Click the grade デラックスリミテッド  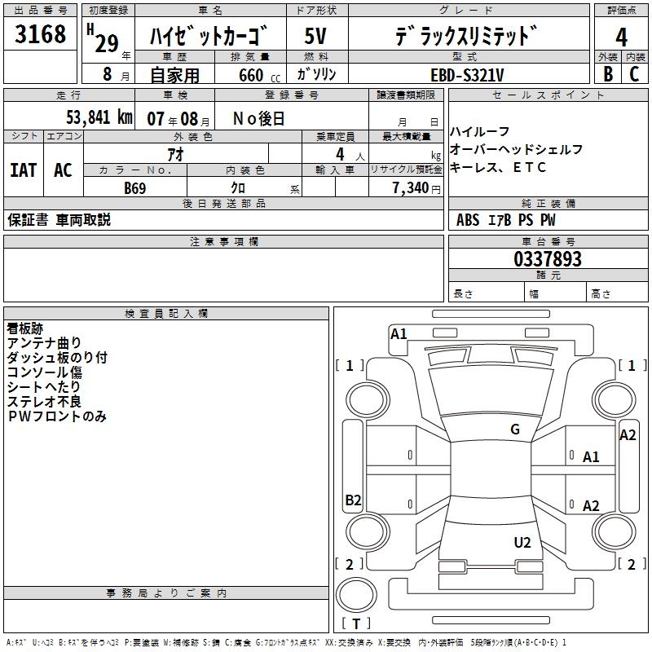pyautogui.click(x=466, y=36)
